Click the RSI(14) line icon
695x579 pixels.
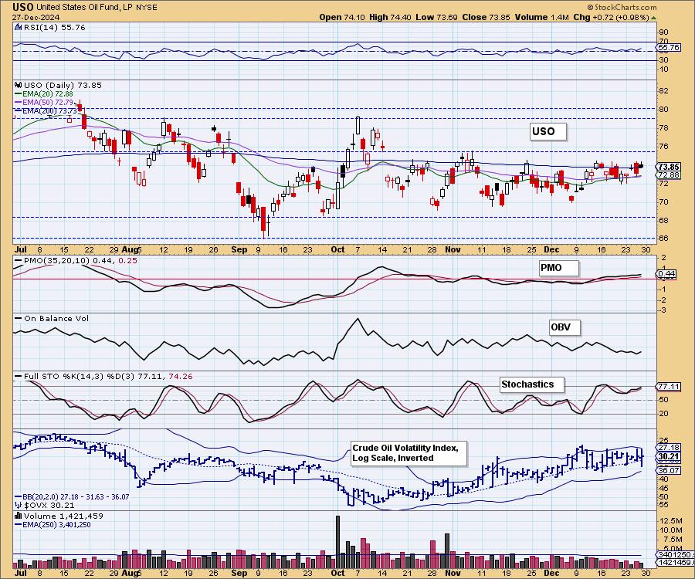point(18,27)
